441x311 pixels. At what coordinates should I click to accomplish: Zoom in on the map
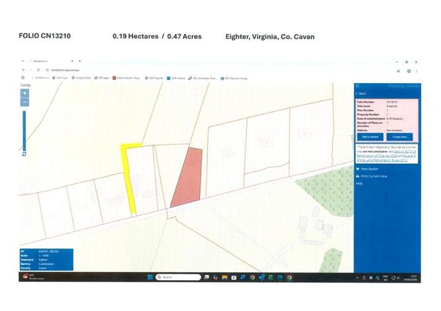coord(25,94)
